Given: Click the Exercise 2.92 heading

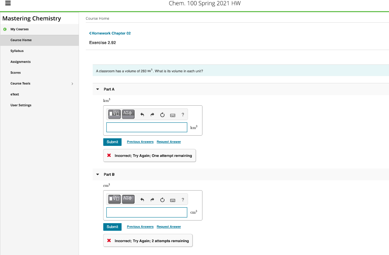Looking at the screenshot, I should coord(103,43).
